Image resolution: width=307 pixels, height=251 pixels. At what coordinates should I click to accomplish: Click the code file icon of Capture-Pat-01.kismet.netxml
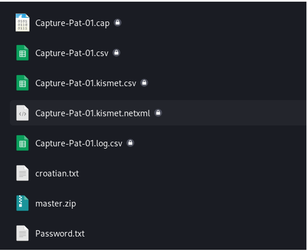point(23,113)
